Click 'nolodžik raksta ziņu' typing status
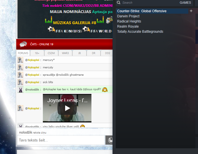 point(33,132)
